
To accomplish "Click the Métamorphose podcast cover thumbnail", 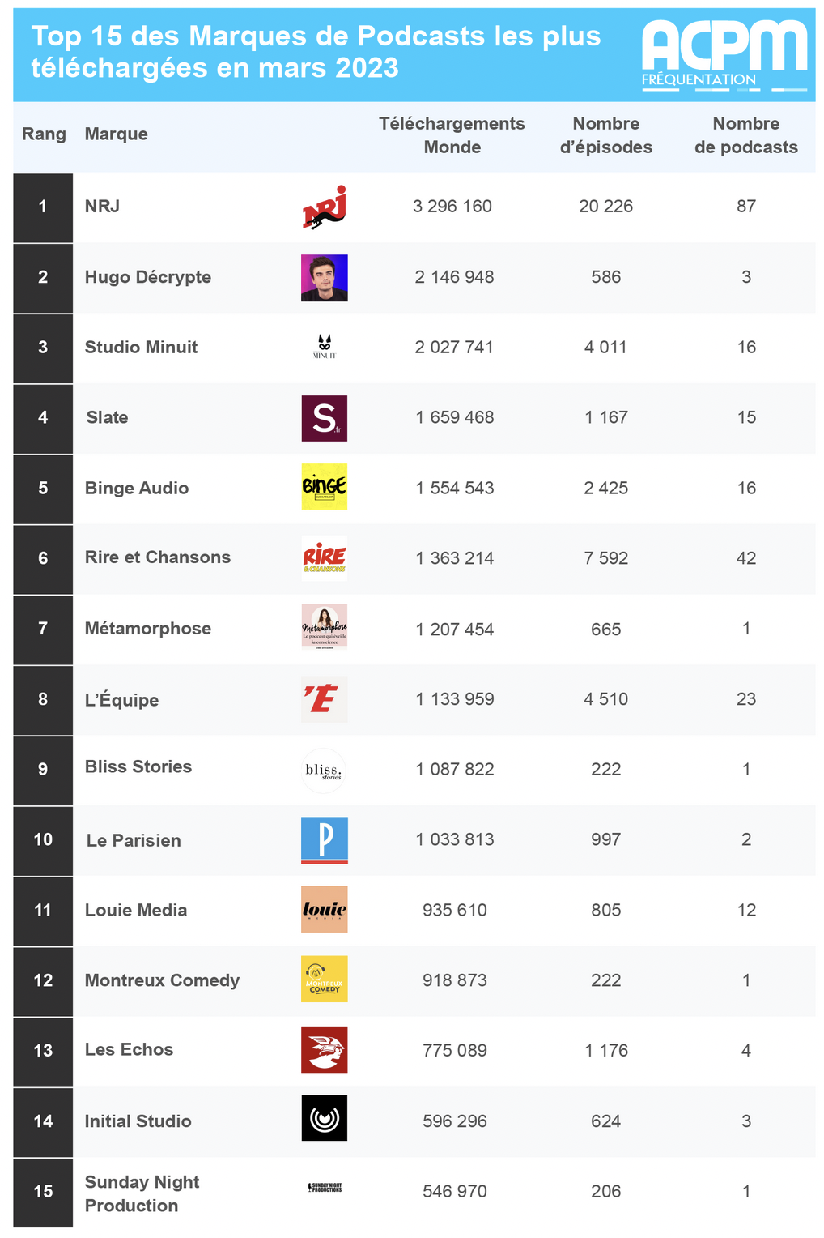I will (x=325, y=627).
